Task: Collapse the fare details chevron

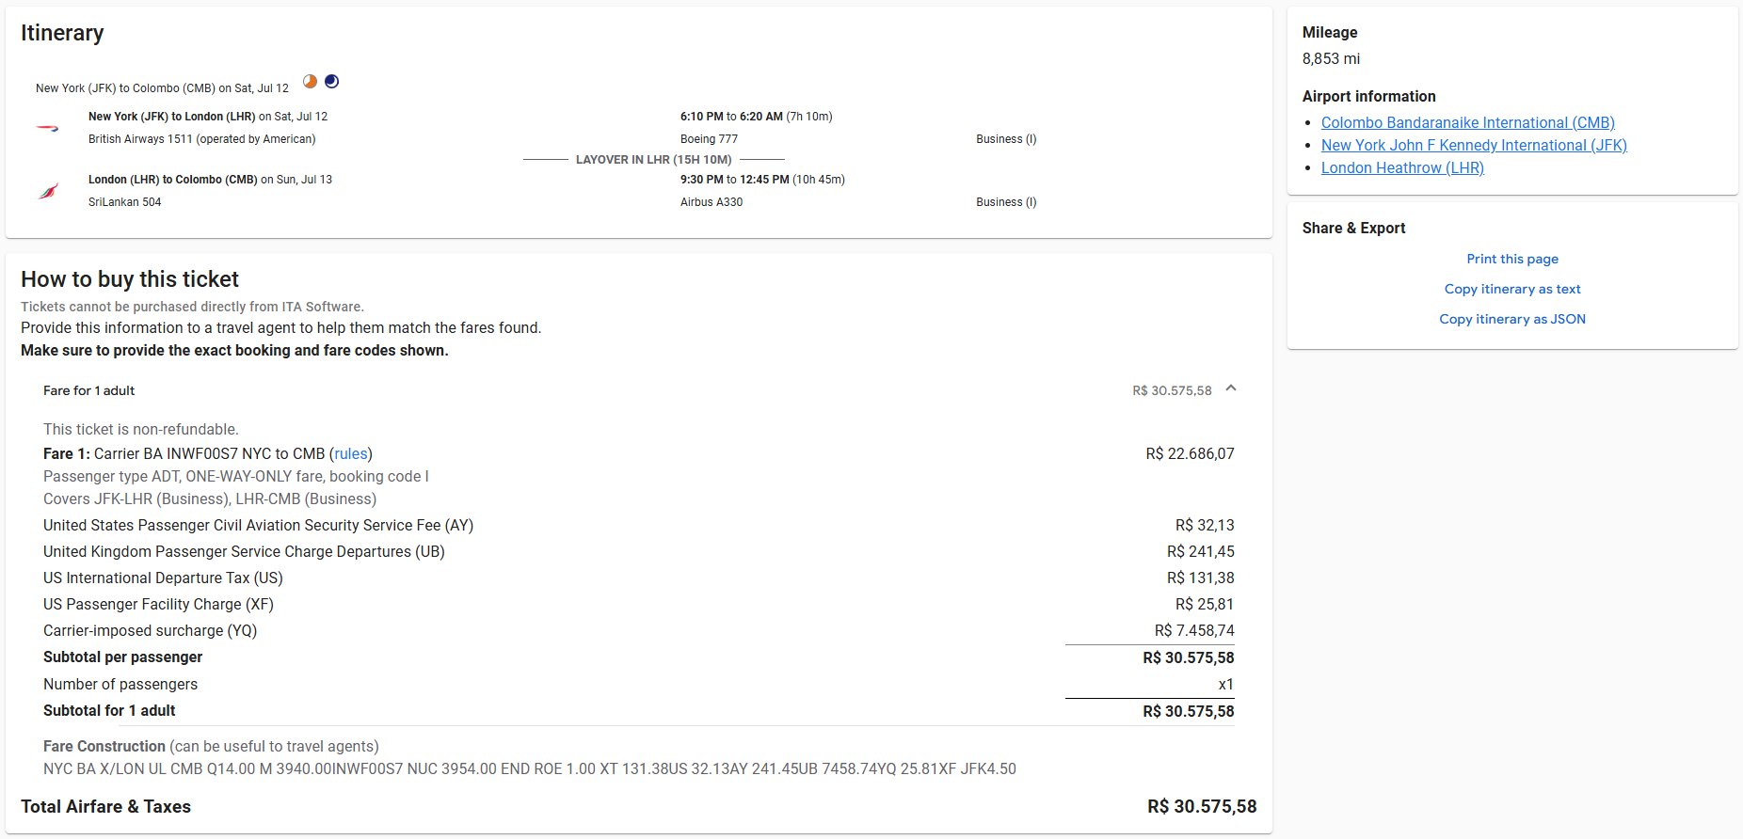Action: coord(1230,389)
